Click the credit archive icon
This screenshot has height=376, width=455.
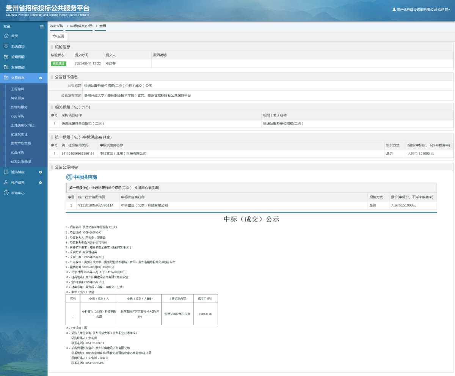coord(6,172)
